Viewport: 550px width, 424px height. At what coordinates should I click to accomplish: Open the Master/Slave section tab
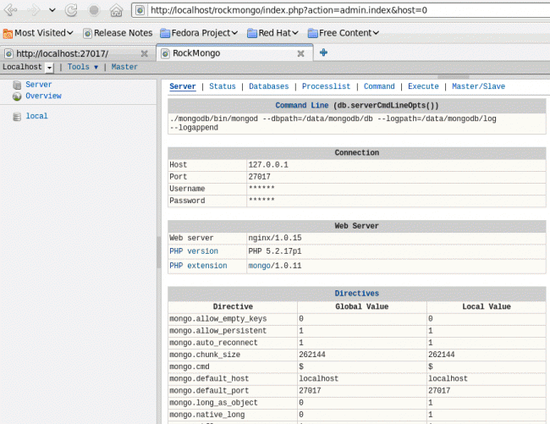pos(478,86)
